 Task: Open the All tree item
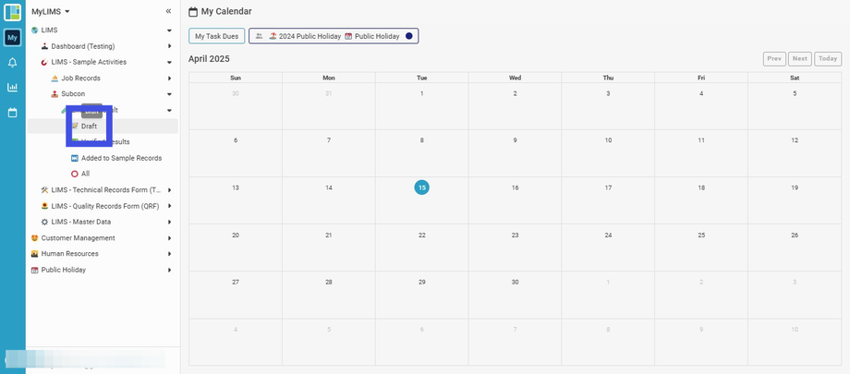(x=85, y=174)
